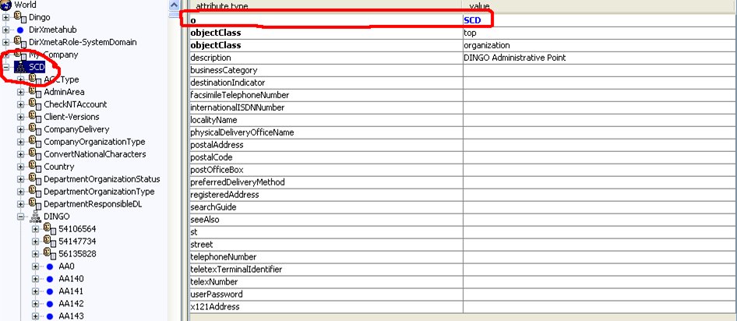Click the Country entry icon
Viewport: 737px width, 321px height.
point(35,166)
